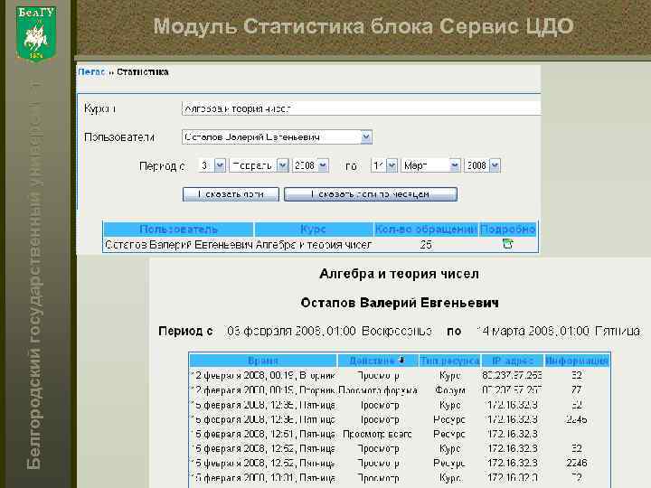Click the Курс column header in summary table
Screen dimensions: 651x488
pos(314,229)
